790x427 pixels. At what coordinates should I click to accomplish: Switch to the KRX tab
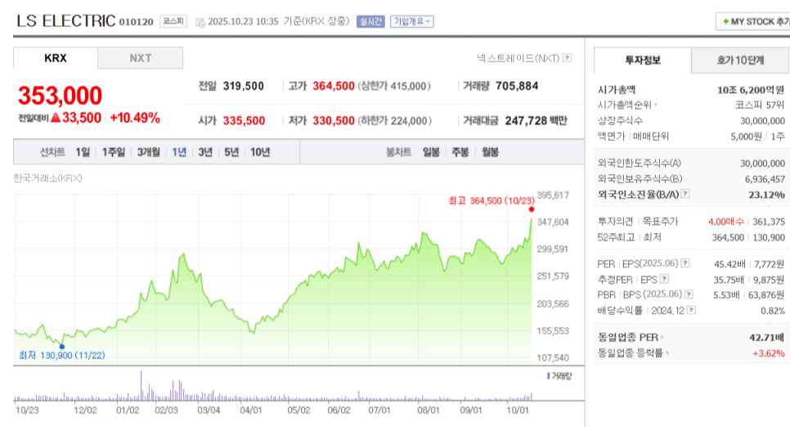(56, 58)
